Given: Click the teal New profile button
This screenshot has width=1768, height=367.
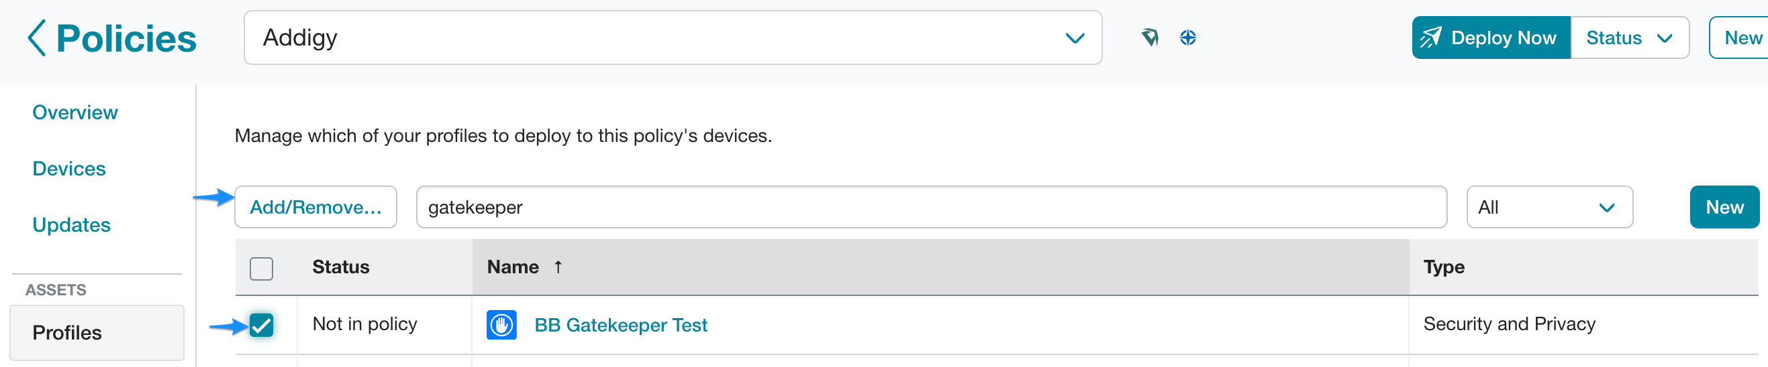Looking at the screenshot, I should [1724, 207].
